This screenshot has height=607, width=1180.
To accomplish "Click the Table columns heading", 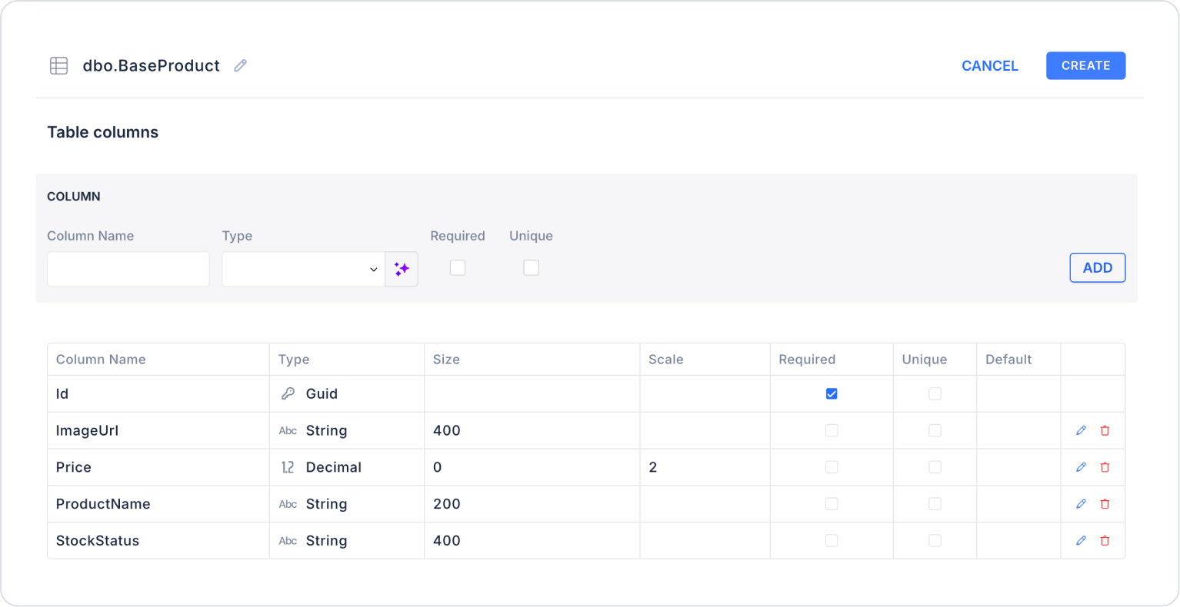I will pos(103,132).
